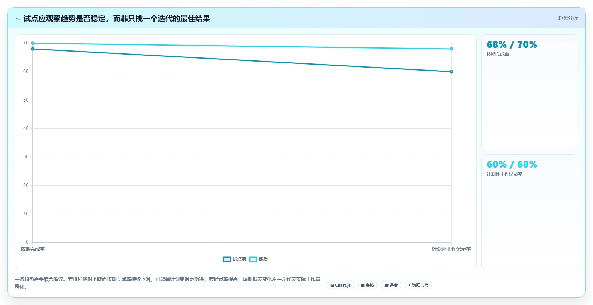The image size is (593, 305).
Task: Click the y-axis value 70
Action: (26, 43)
